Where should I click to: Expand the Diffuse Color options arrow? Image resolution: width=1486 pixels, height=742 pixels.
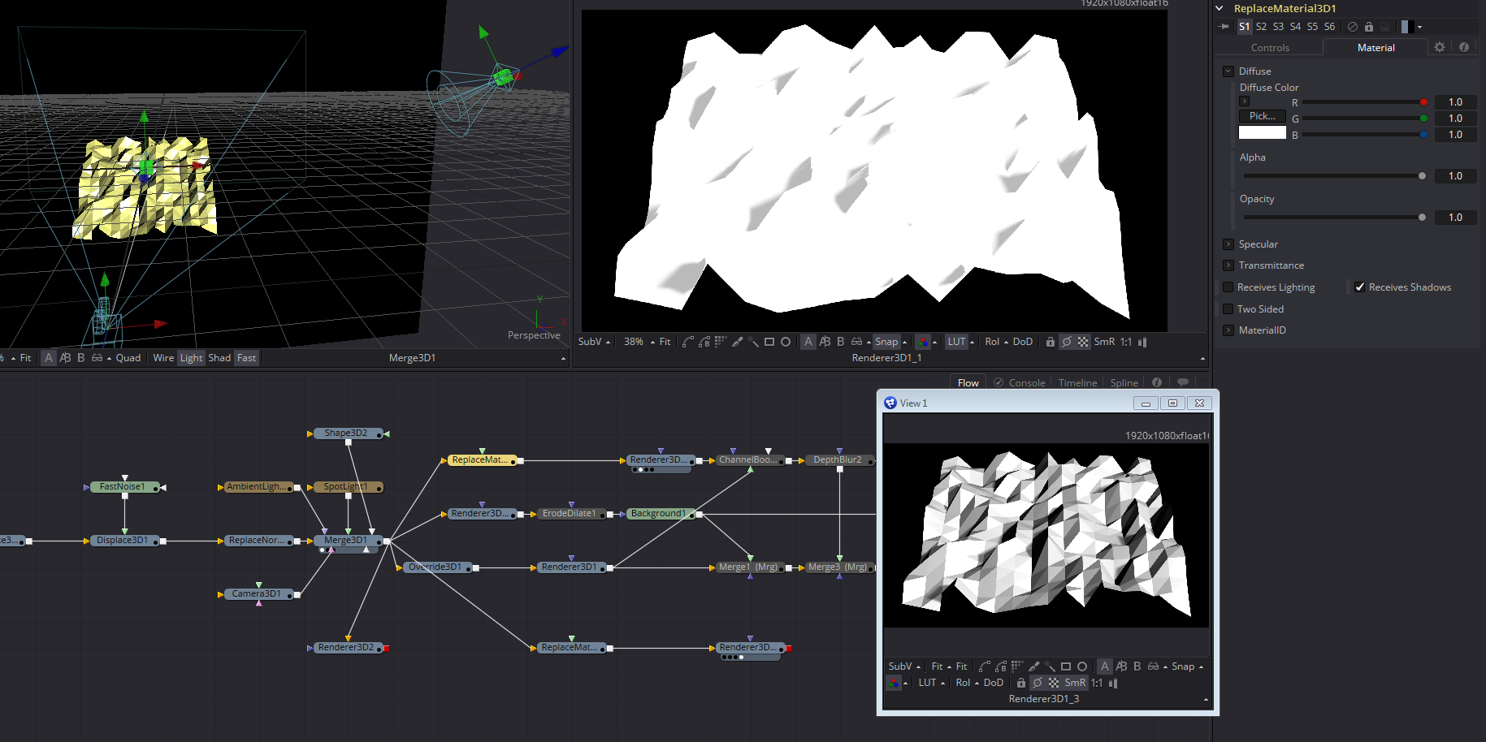(x=1244, y=101)
